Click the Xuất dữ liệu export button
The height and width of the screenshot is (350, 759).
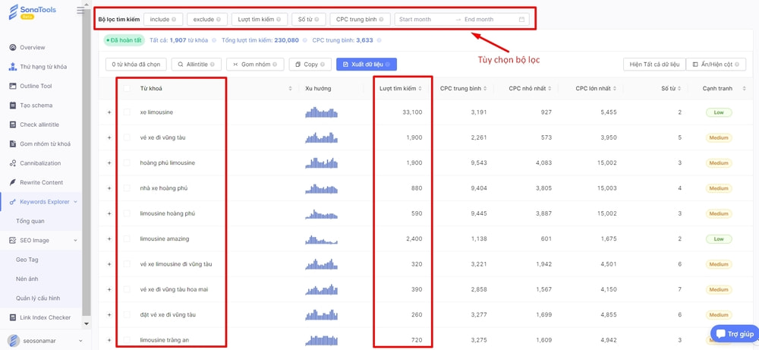367,65
